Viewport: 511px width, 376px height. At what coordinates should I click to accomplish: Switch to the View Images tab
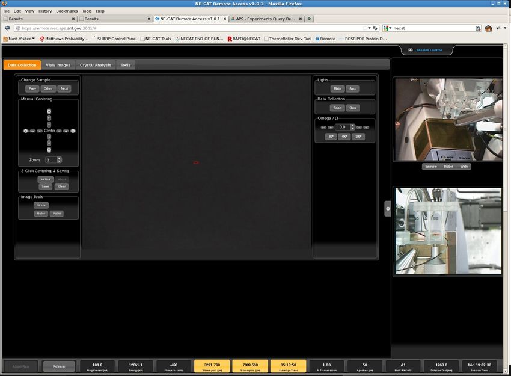(58, 65)
